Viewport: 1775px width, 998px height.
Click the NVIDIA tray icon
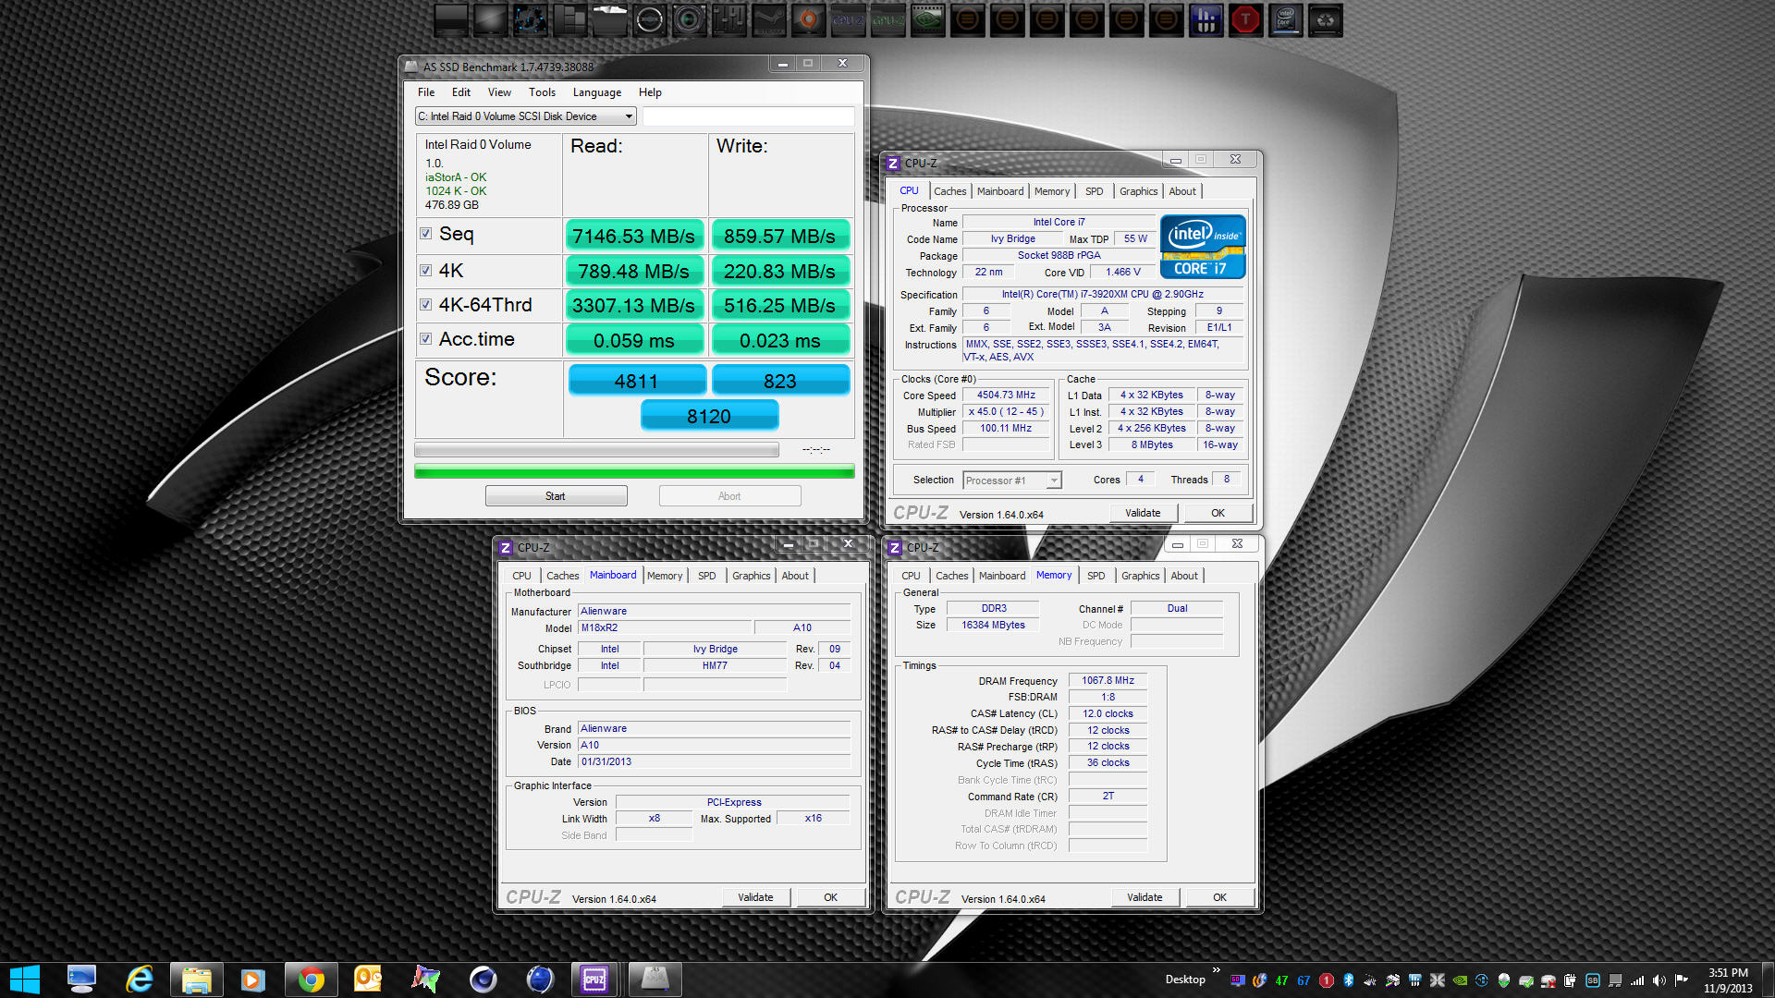pos(1460,980)
